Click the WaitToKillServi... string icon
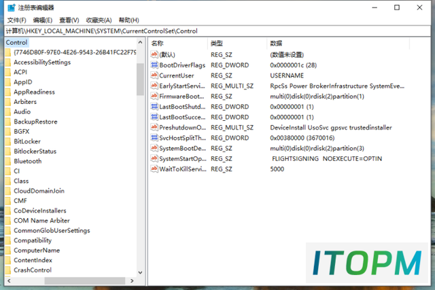 (x=154, y=169)
